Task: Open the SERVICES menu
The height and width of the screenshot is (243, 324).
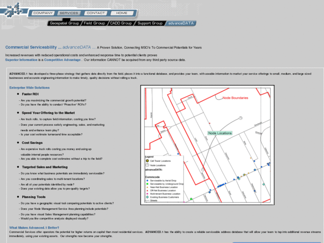Action: (x=69, y=13)
